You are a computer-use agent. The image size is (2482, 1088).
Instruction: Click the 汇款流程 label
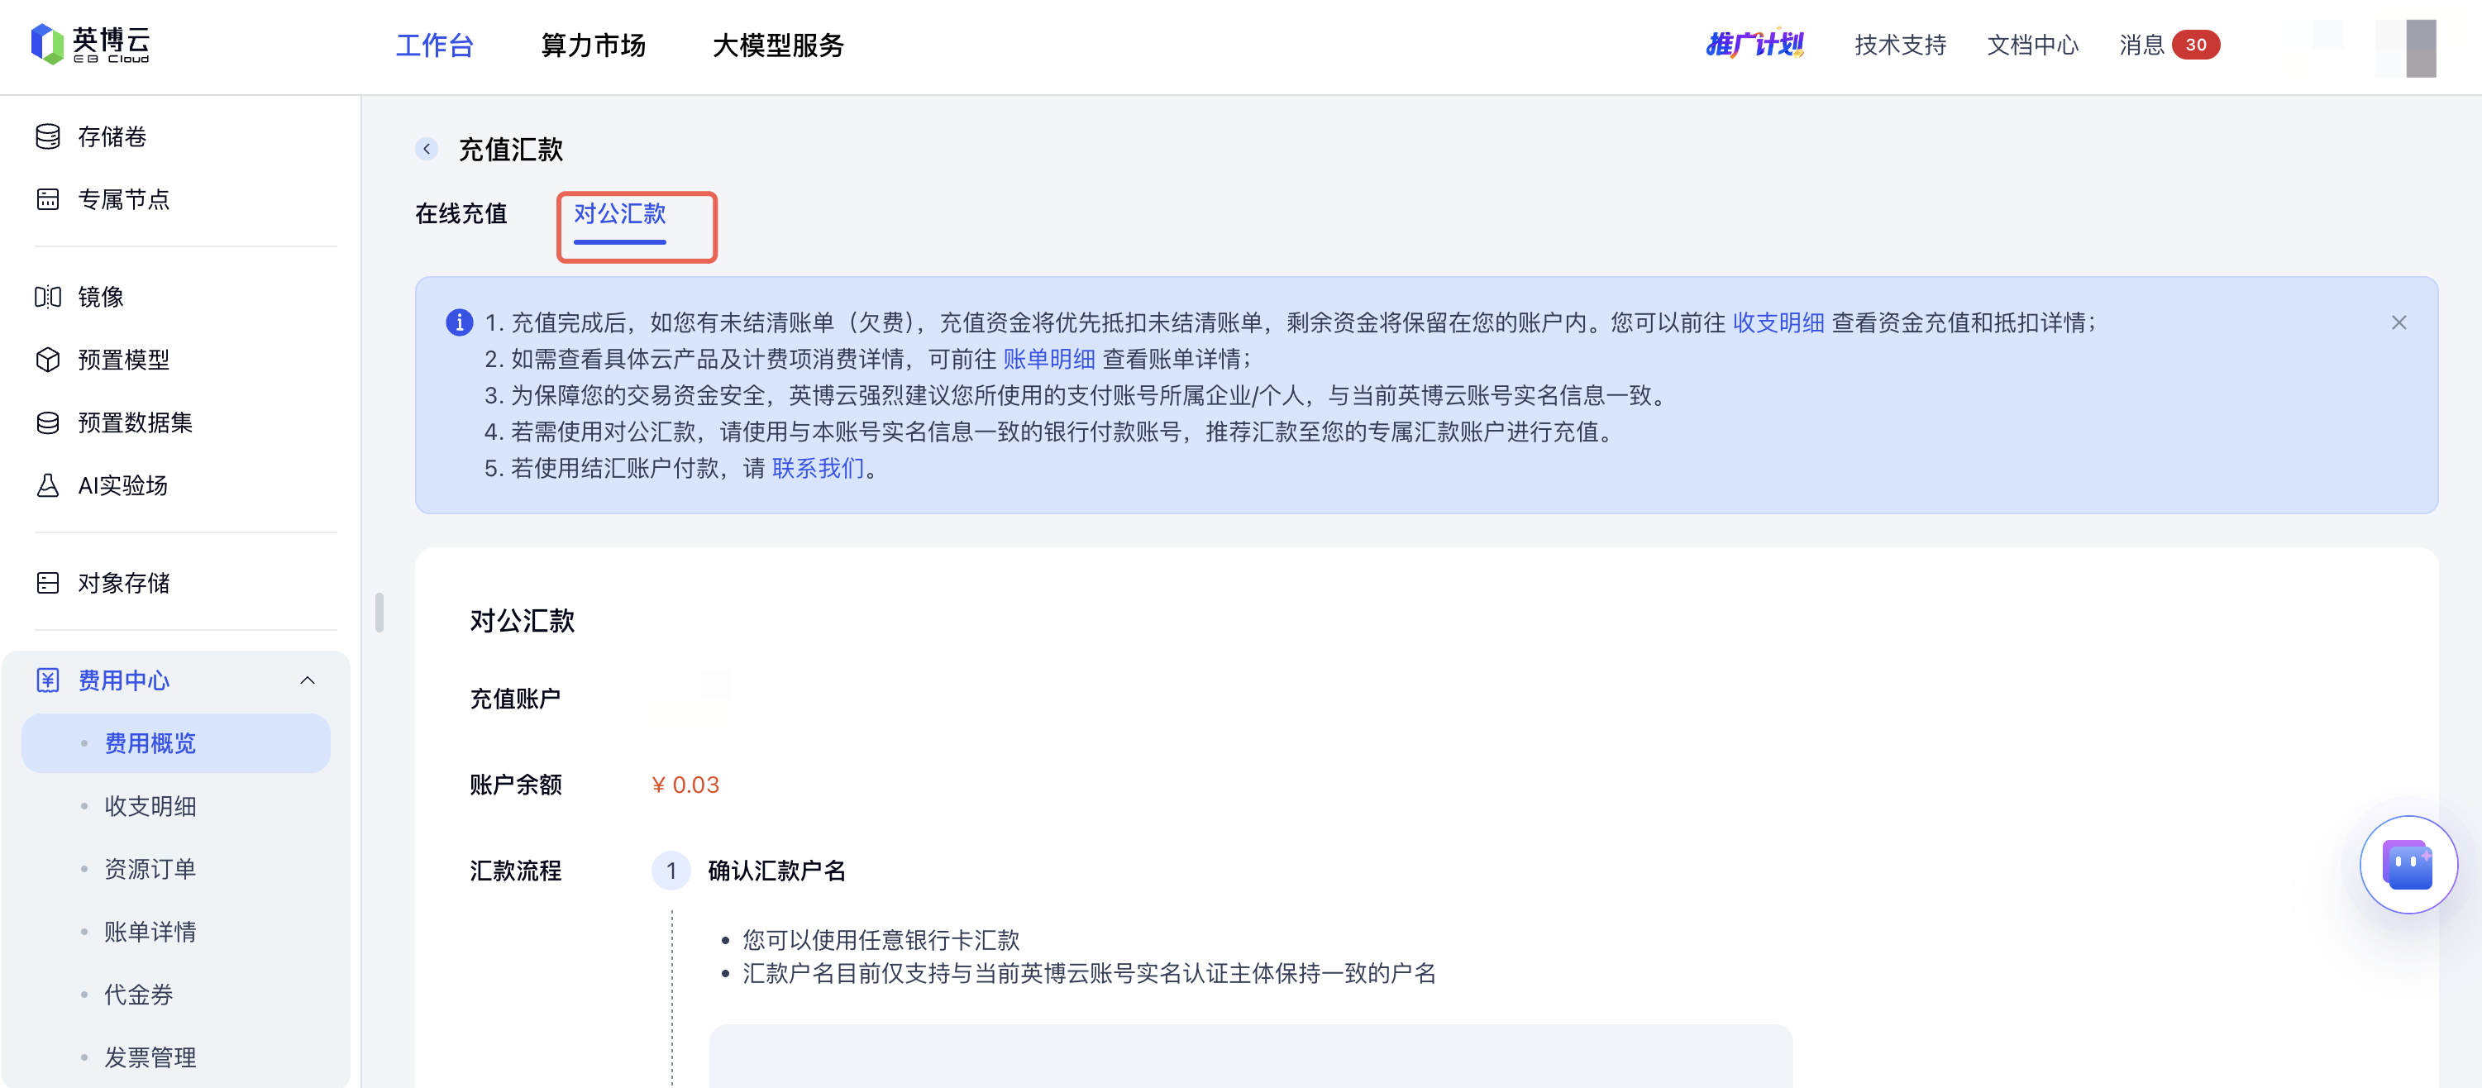click(515, 871)
